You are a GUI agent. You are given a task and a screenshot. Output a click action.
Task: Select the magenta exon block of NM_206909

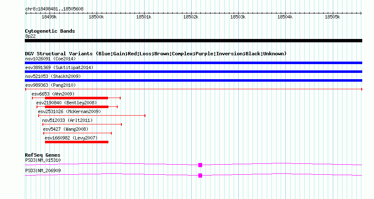pos(200,176)
